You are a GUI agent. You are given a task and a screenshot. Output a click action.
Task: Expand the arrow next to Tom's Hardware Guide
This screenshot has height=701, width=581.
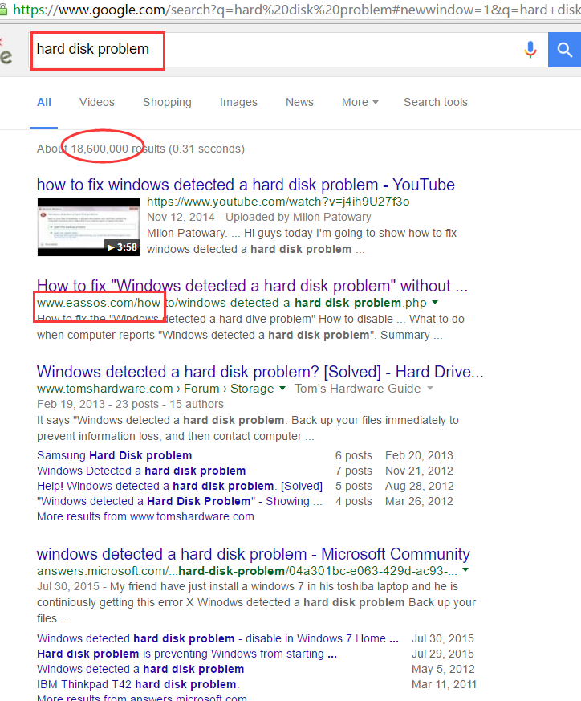pyautogui.click(x=430, y=389)
